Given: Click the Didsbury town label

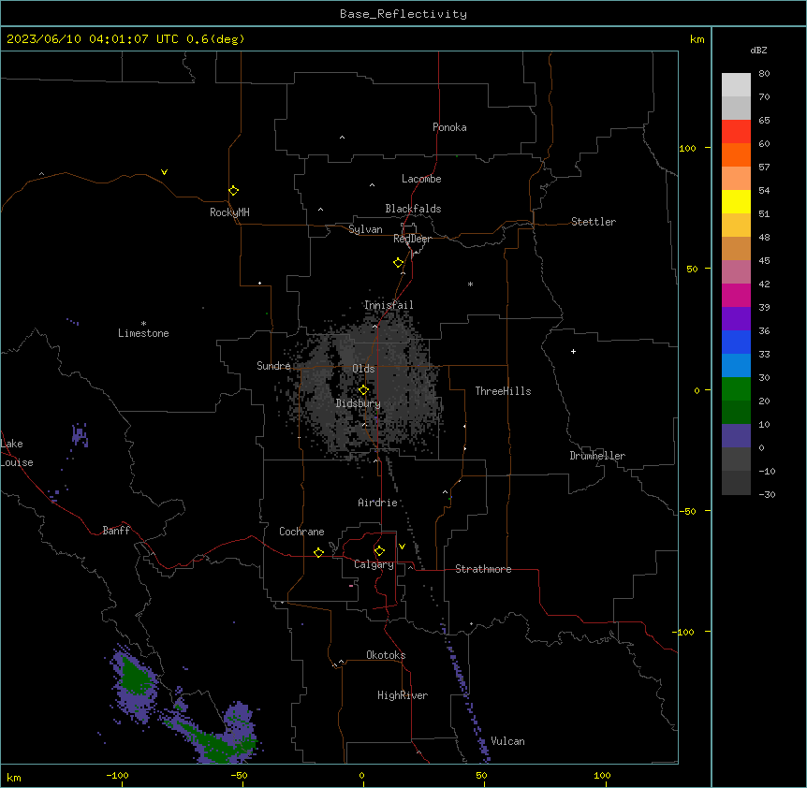Looking at the screenshot, I should (x=359, y=403).
